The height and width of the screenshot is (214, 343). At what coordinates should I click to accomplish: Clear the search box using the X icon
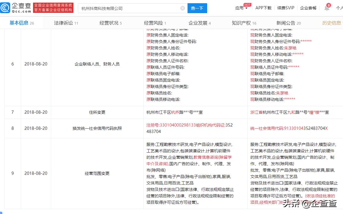[x=182, y=8]
